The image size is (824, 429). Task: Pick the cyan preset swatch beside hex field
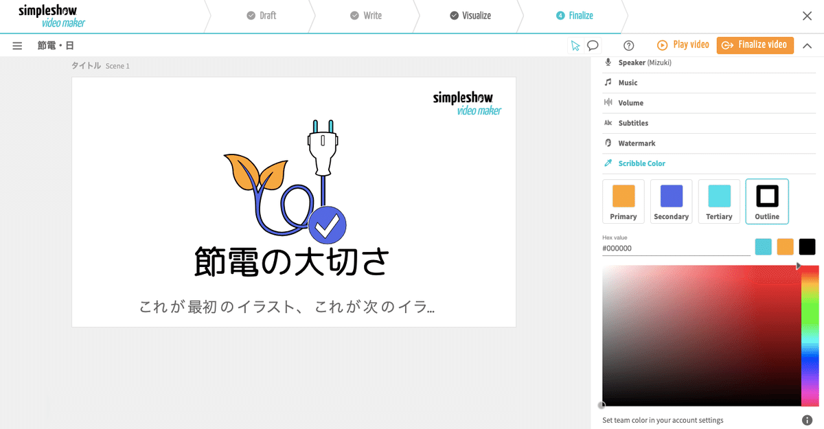[764, 246]
